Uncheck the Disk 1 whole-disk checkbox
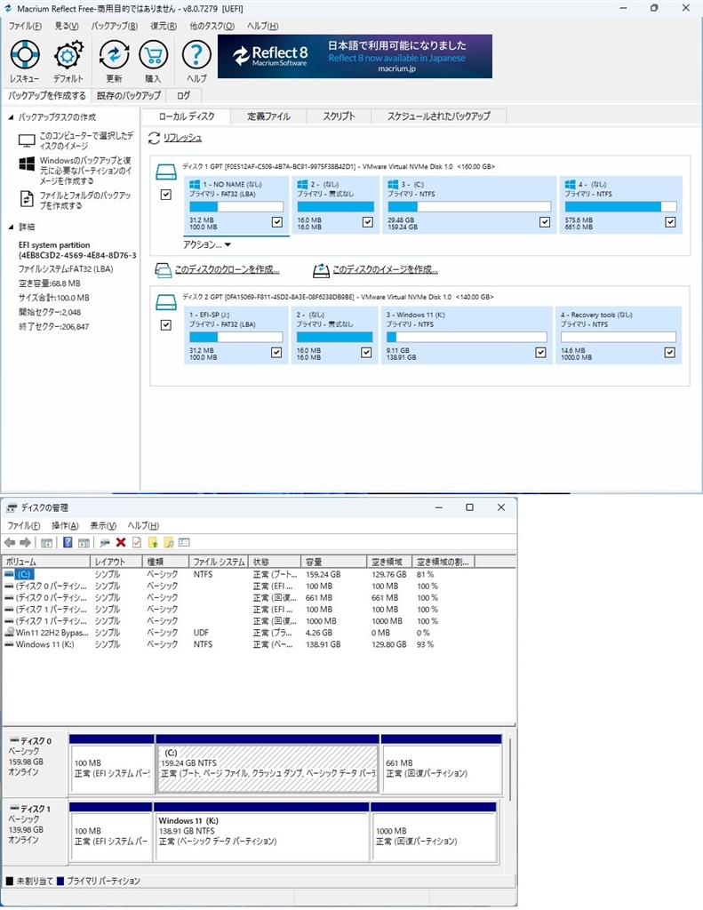 (x=165, y=195)
